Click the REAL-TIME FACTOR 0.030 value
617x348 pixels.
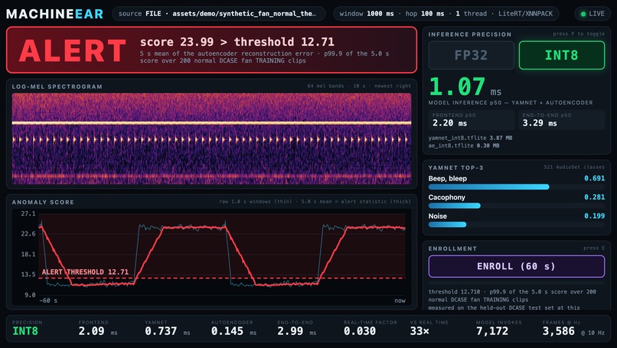(360, 331)
